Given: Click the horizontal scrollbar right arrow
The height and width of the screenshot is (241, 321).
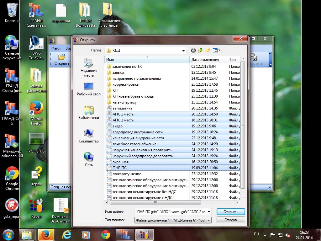Looking at the screenshot, I should (238, 202).
